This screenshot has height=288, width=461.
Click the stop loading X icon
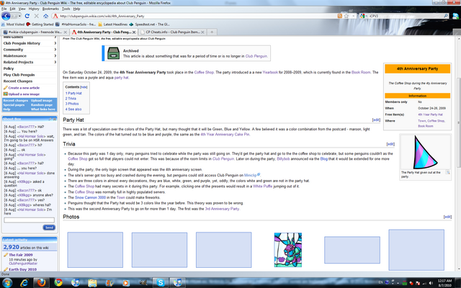point(37,16)
